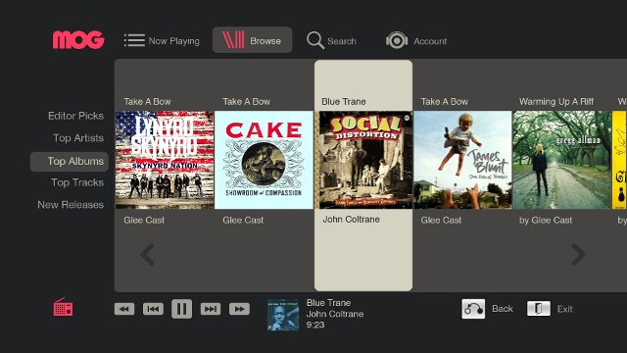Click 'Warming Up A Riff' title
The height and width of the screenshot is (353, 627).
tap(556, 102)
